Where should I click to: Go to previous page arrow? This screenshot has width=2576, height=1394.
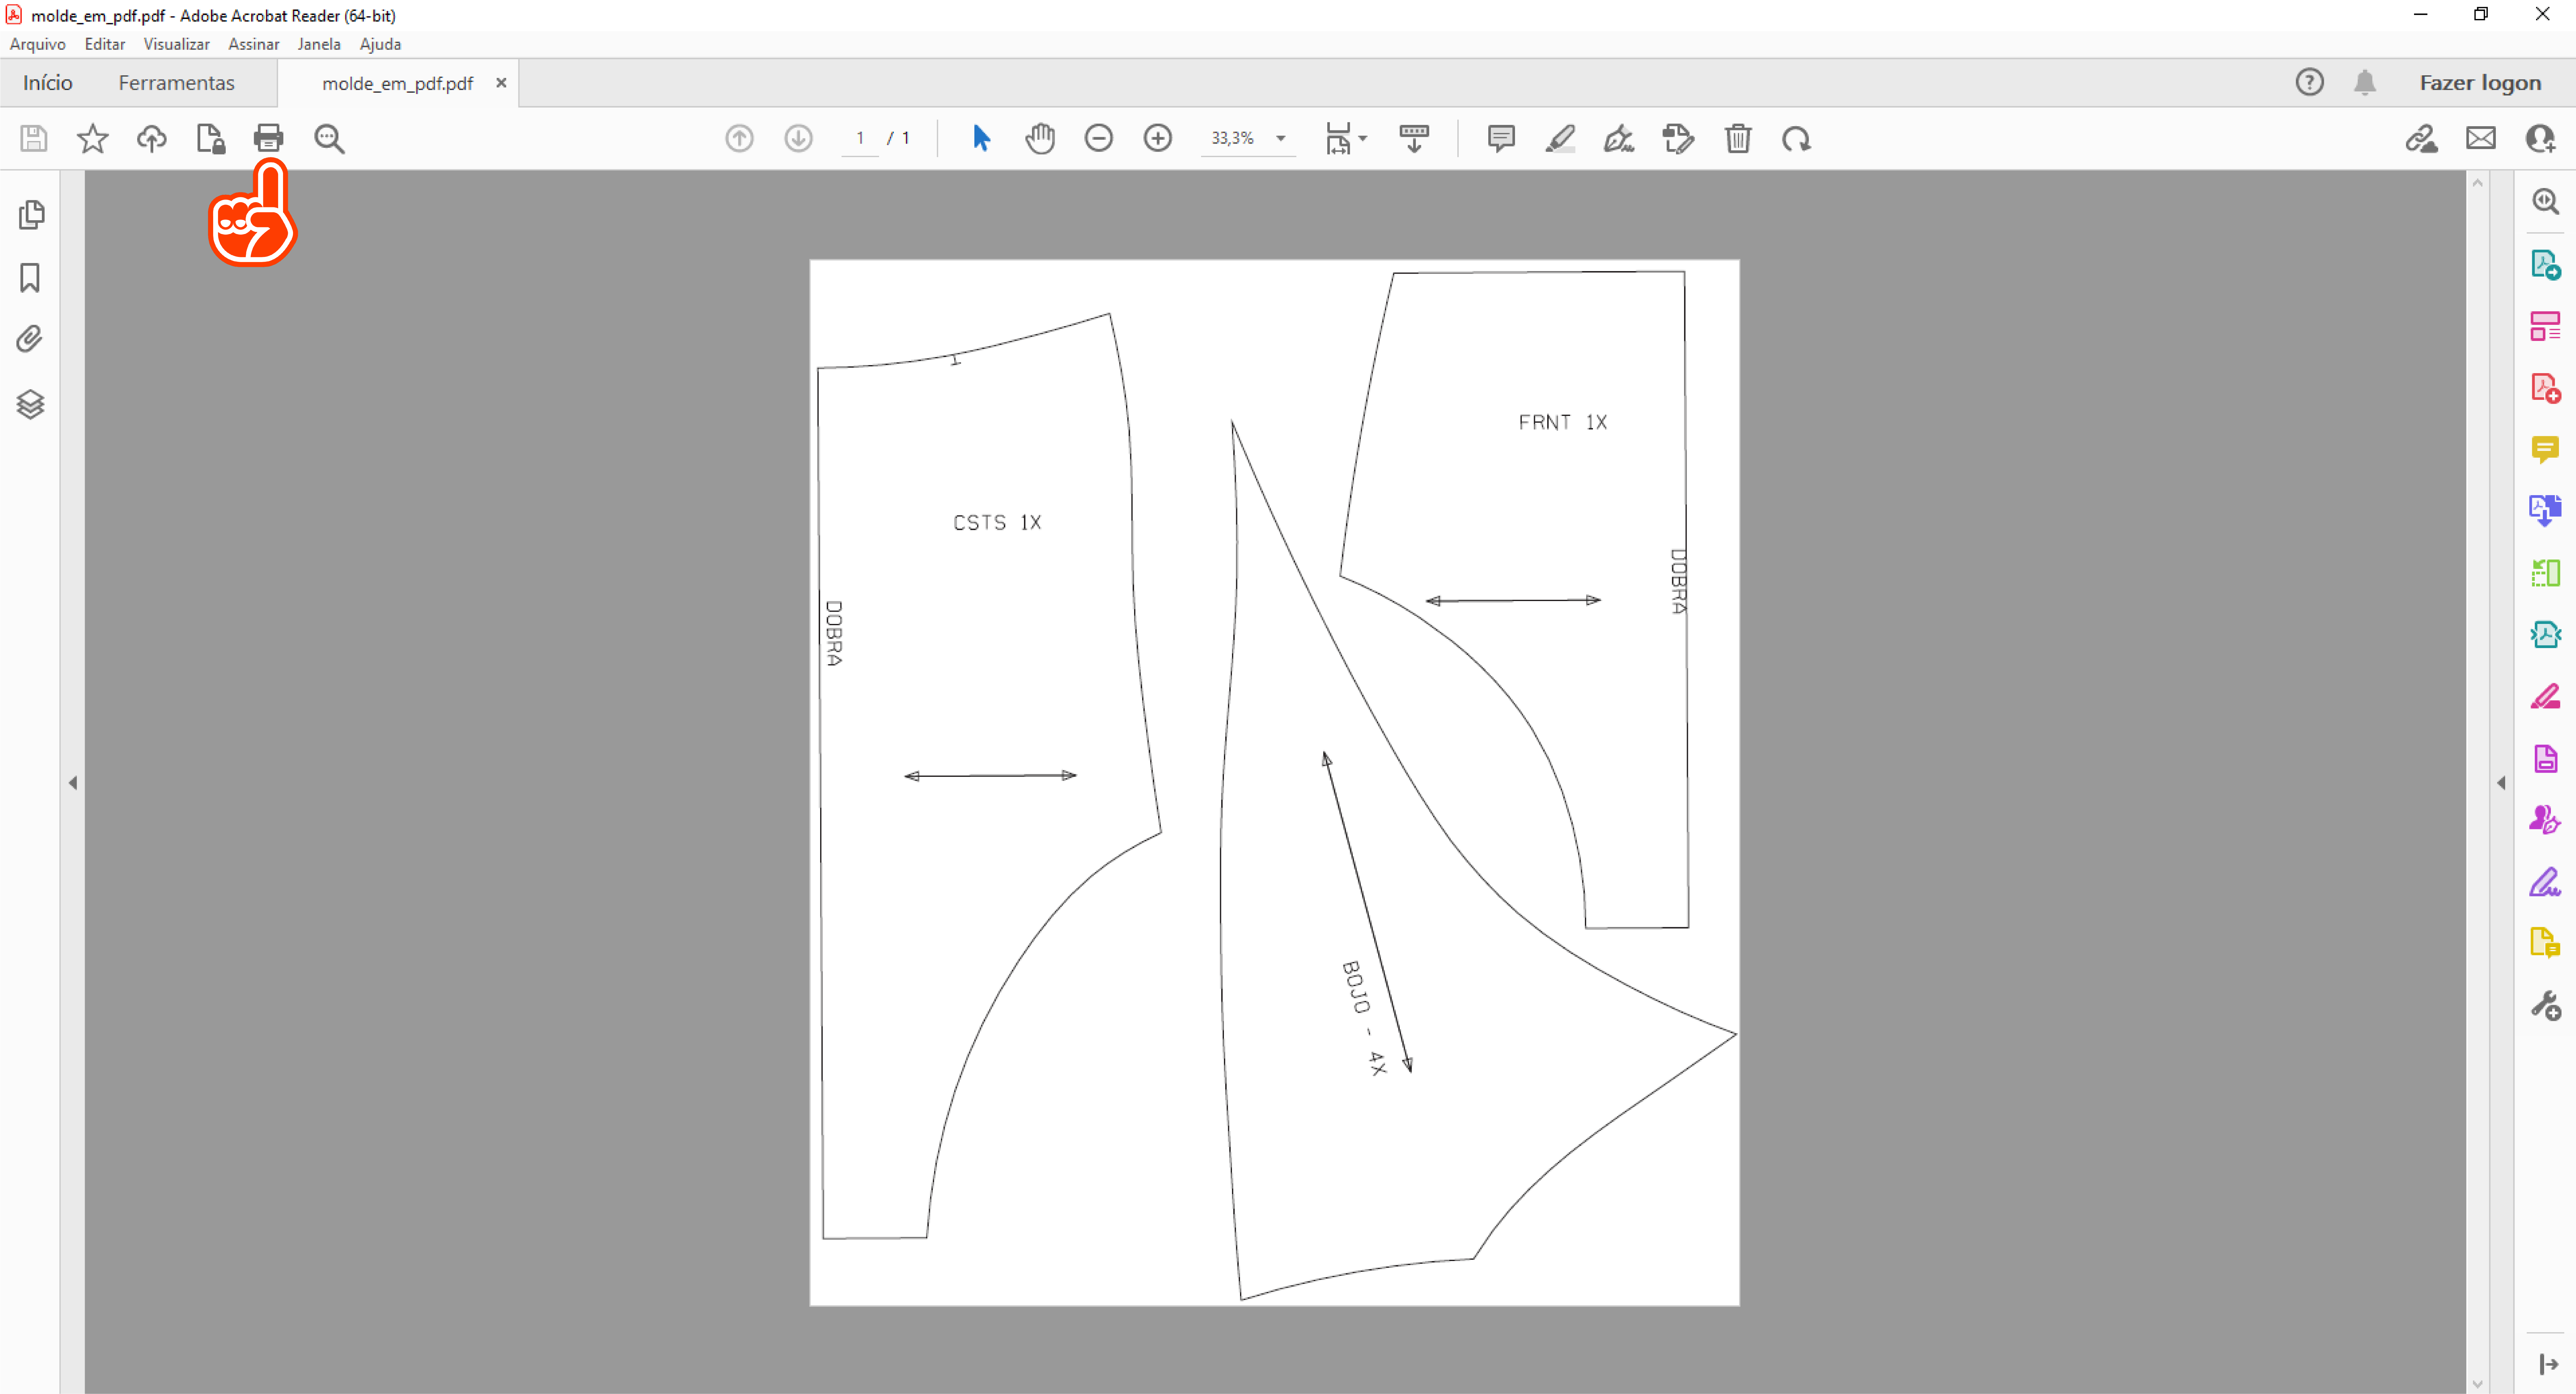coord(739,138)
